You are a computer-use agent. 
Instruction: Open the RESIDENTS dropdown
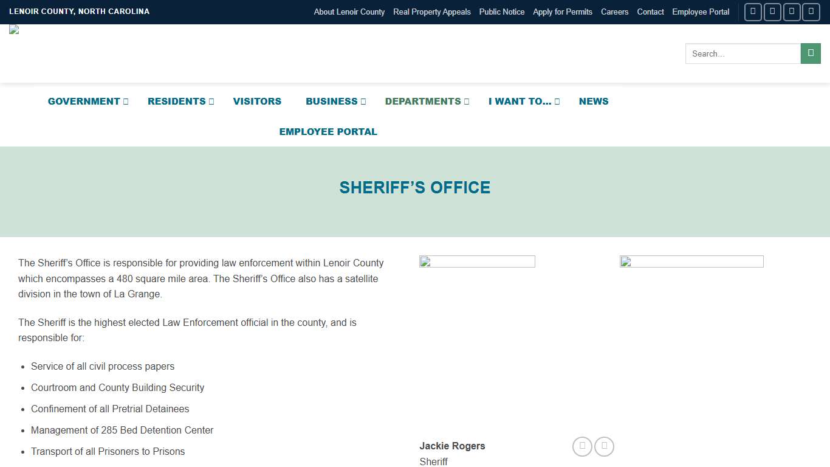[177, 101]
